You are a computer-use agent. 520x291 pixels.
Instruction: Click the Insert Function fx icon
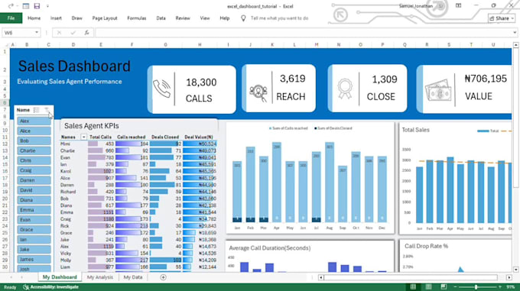tap(86, 32)
